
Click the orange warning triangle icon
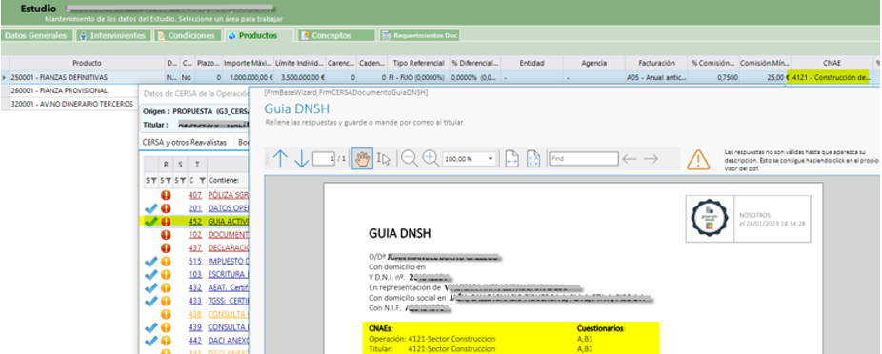click(698, 160)
